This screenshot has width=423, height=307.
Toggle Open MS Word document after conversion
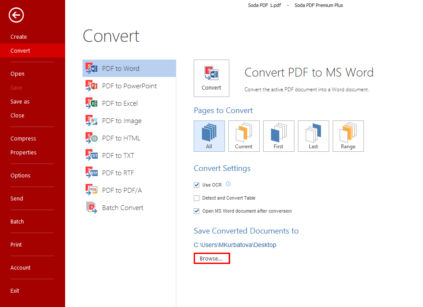pyautogui.click(x=196, y=211)
